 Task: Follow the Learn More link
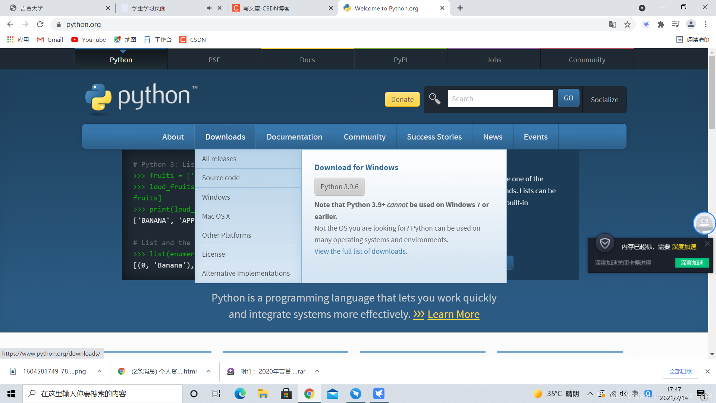point(453,314)
